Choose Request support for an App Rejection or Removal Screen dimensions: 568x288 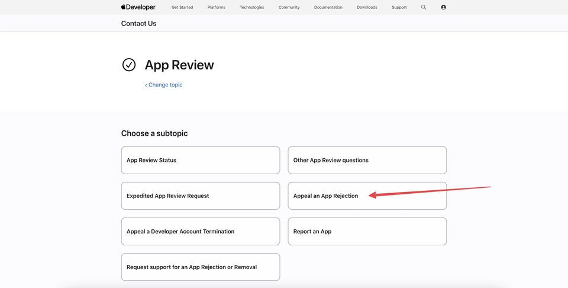click(201, 267)
